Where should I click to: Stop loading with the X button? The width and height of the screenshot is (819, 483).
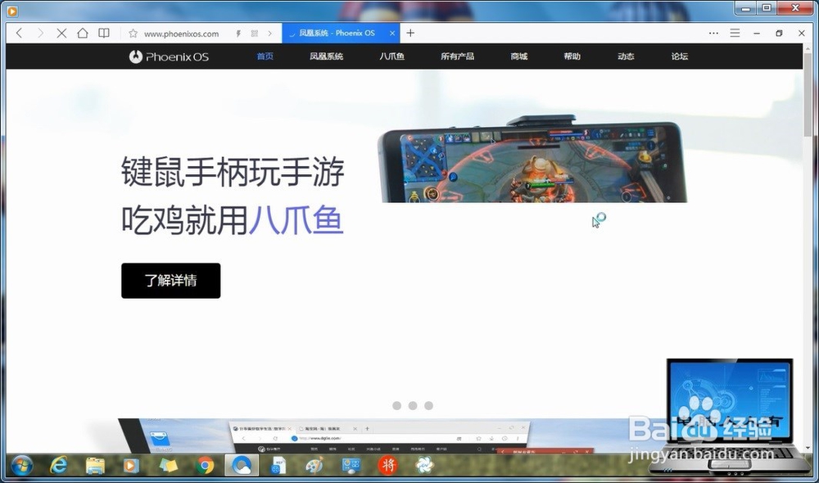pos(61,34)
